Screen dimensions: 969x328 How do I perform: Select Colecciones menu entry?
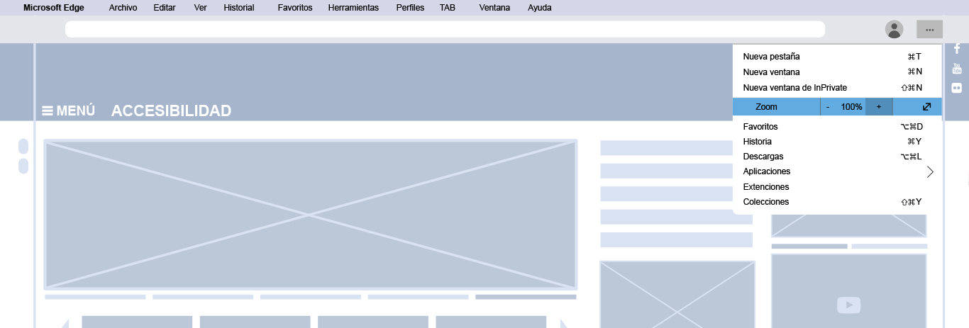pyautogui.click(x=765, y=202)
